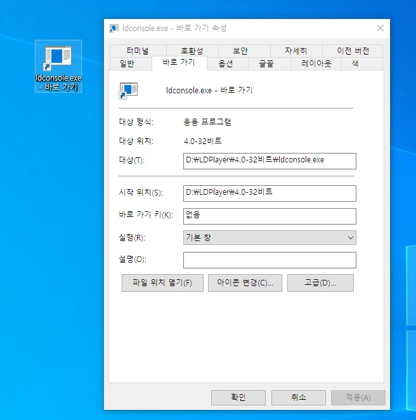Confirm with the 확인 button
This screenshot has width=416, height=420.
point(238,398)
